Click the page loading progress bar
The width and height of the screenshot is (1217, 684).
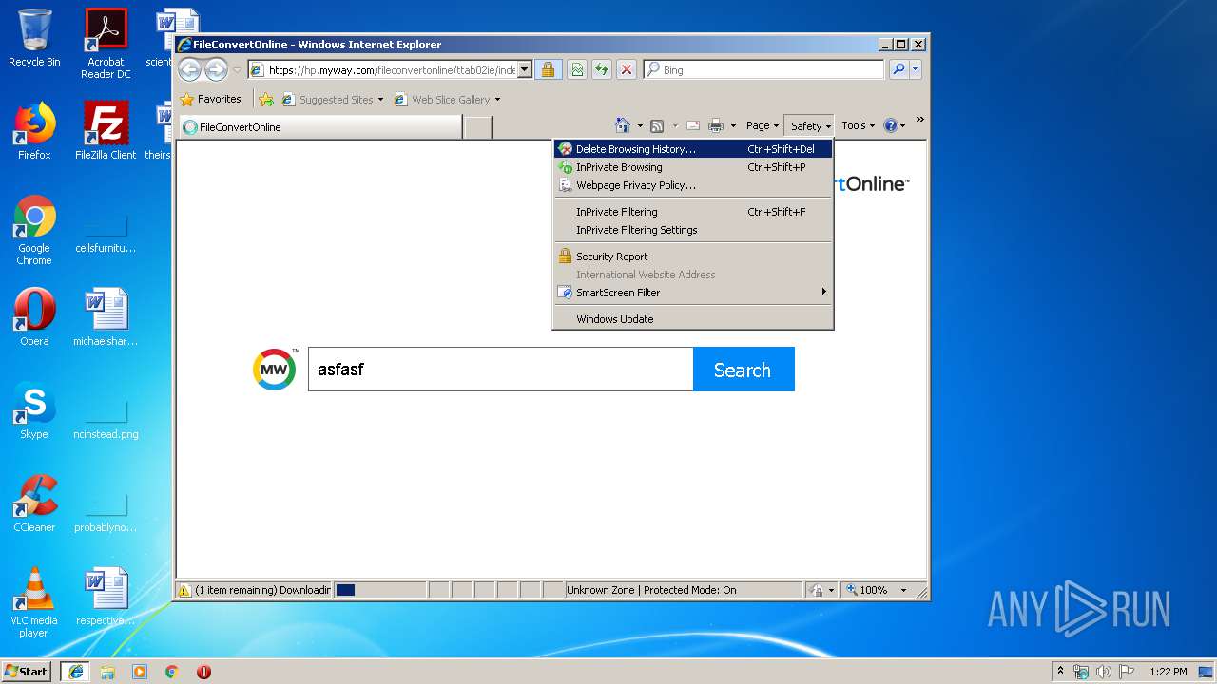380,590
